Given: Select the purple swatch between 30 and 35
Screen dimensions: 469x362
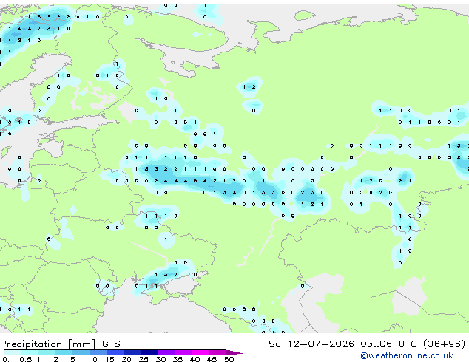Looking at the screenshot, I should point(166,352).
